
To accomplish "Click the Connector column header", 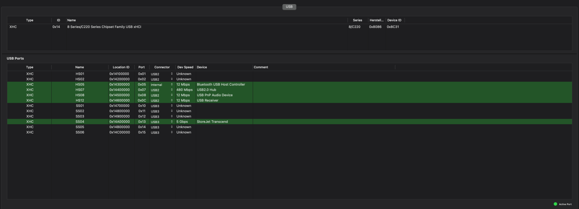I will tap(162, 67).
